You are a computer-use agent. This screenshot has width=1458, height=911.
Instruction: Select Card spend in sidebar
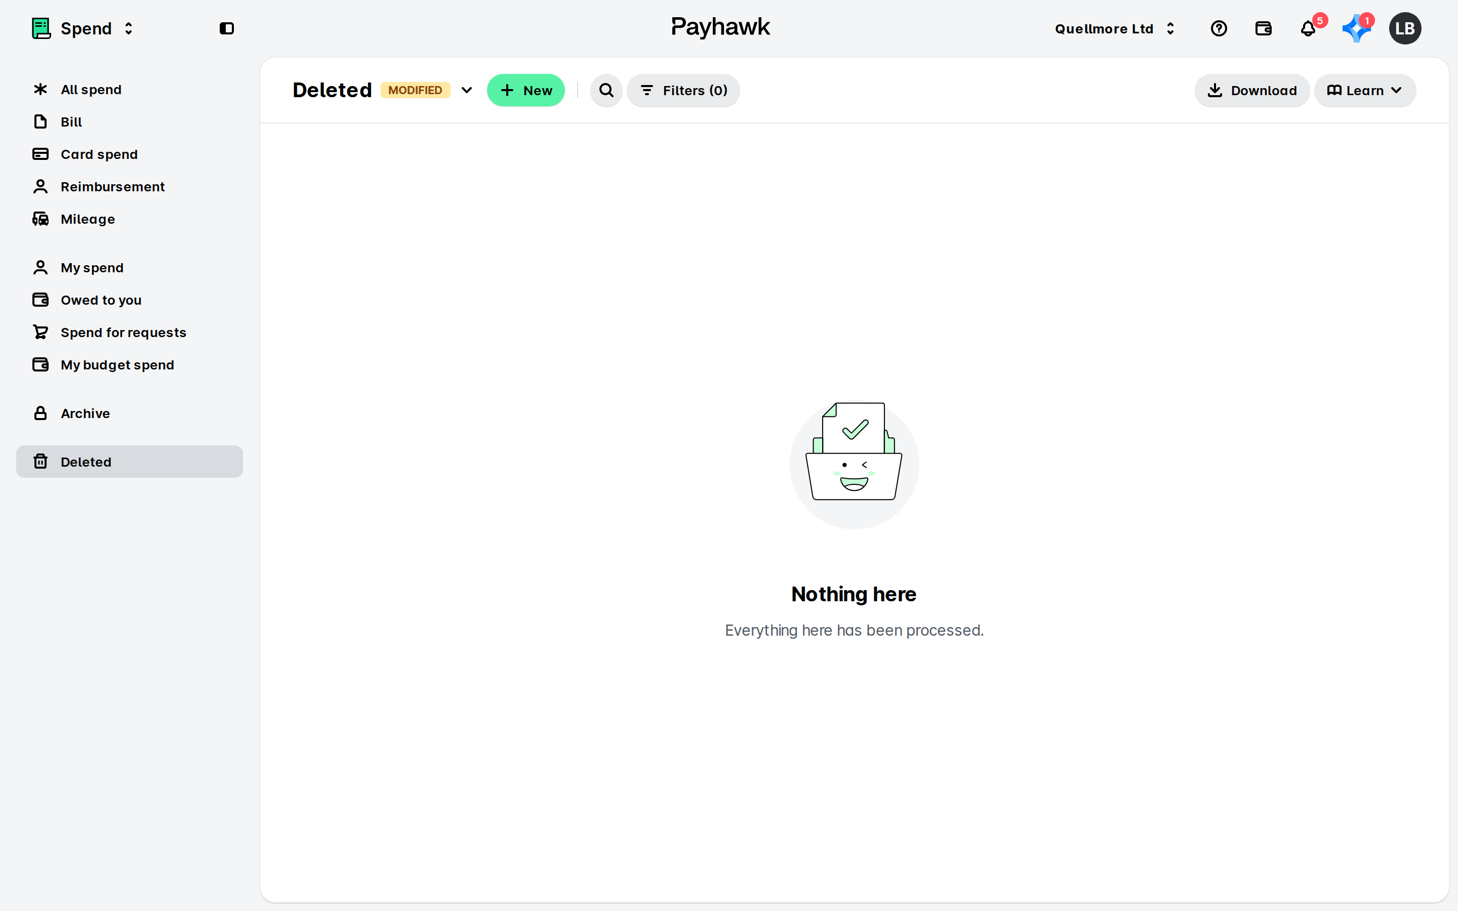pyautogui.click(x=130, y=154)
